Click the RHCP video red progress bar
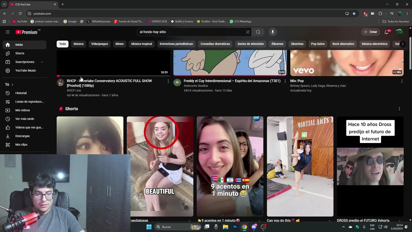Image resolution: width=412 pixels, height=232 pixels. point(113,76)
